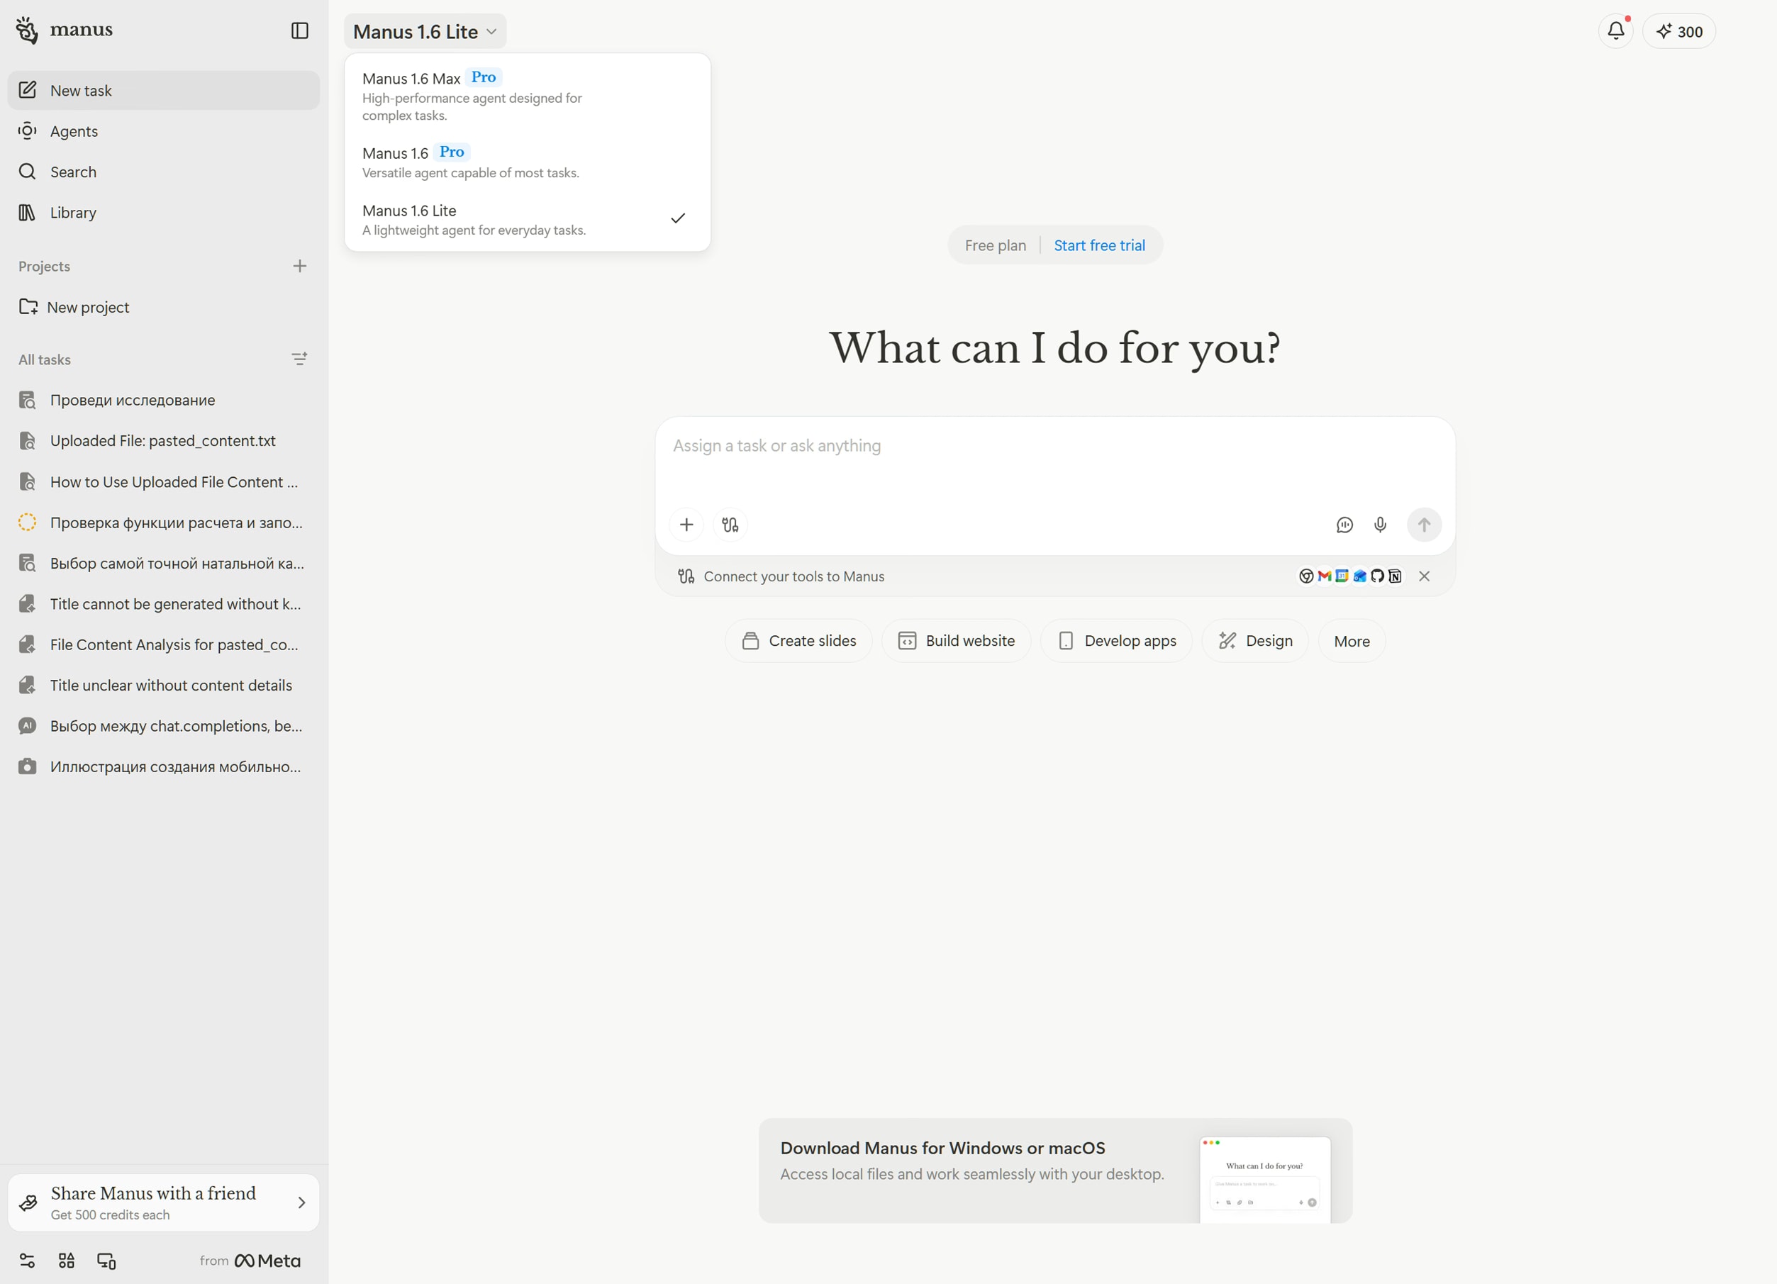This screenshot has width=1777, height=1284.
Task: Open the 300 credits balance
Action: tap(1679, 31)
